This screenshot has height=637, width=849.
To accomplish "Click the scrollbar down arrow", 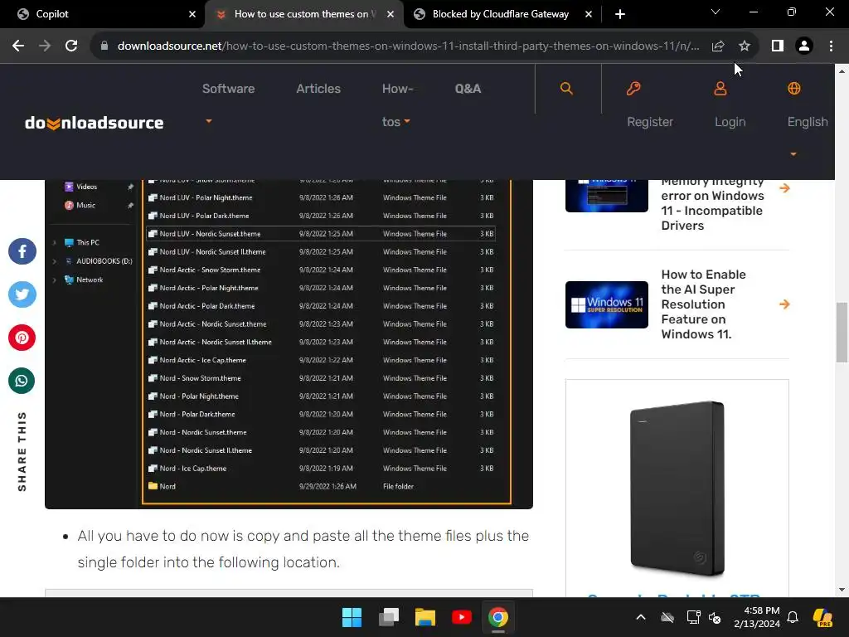I will [x=842, y=590].
